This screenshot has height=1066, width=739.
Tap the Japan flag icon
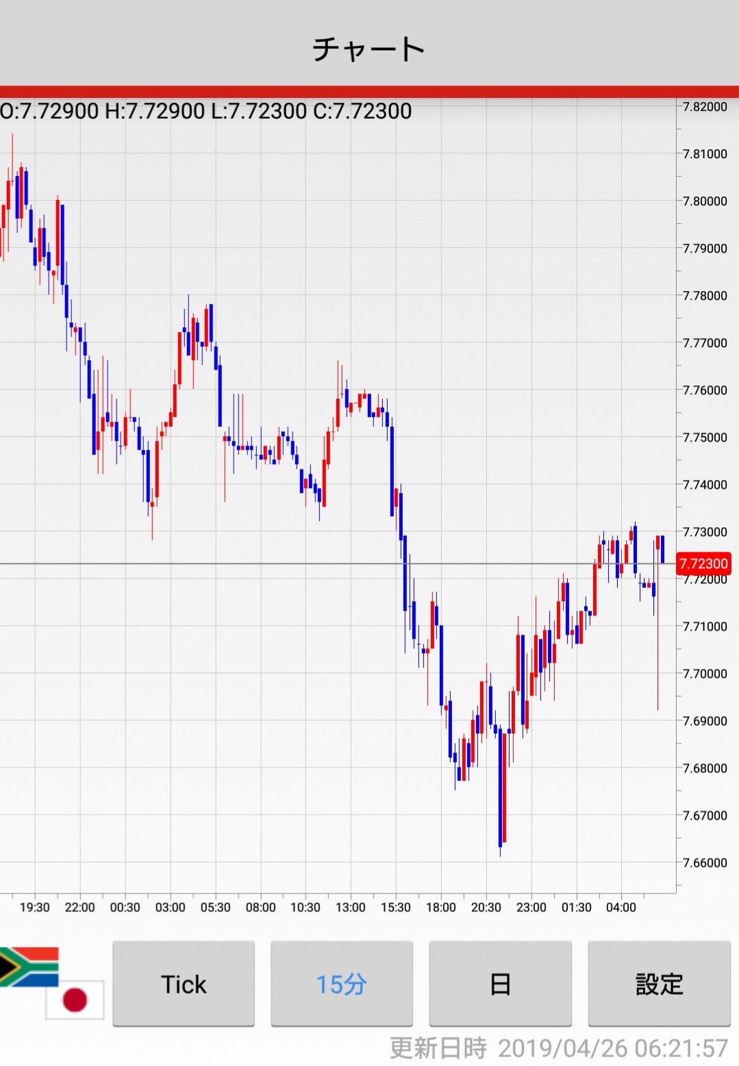(75, 1000)
